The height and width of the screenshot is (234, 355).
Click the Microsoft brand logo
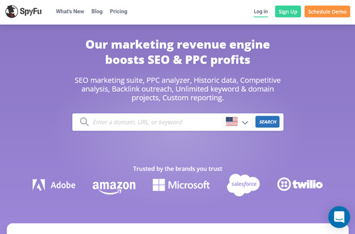(x=181, y=185)
